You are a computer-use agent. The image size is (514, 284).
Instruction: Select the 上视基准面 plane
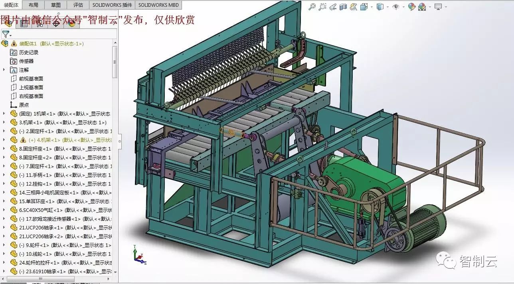click(31, 87)
